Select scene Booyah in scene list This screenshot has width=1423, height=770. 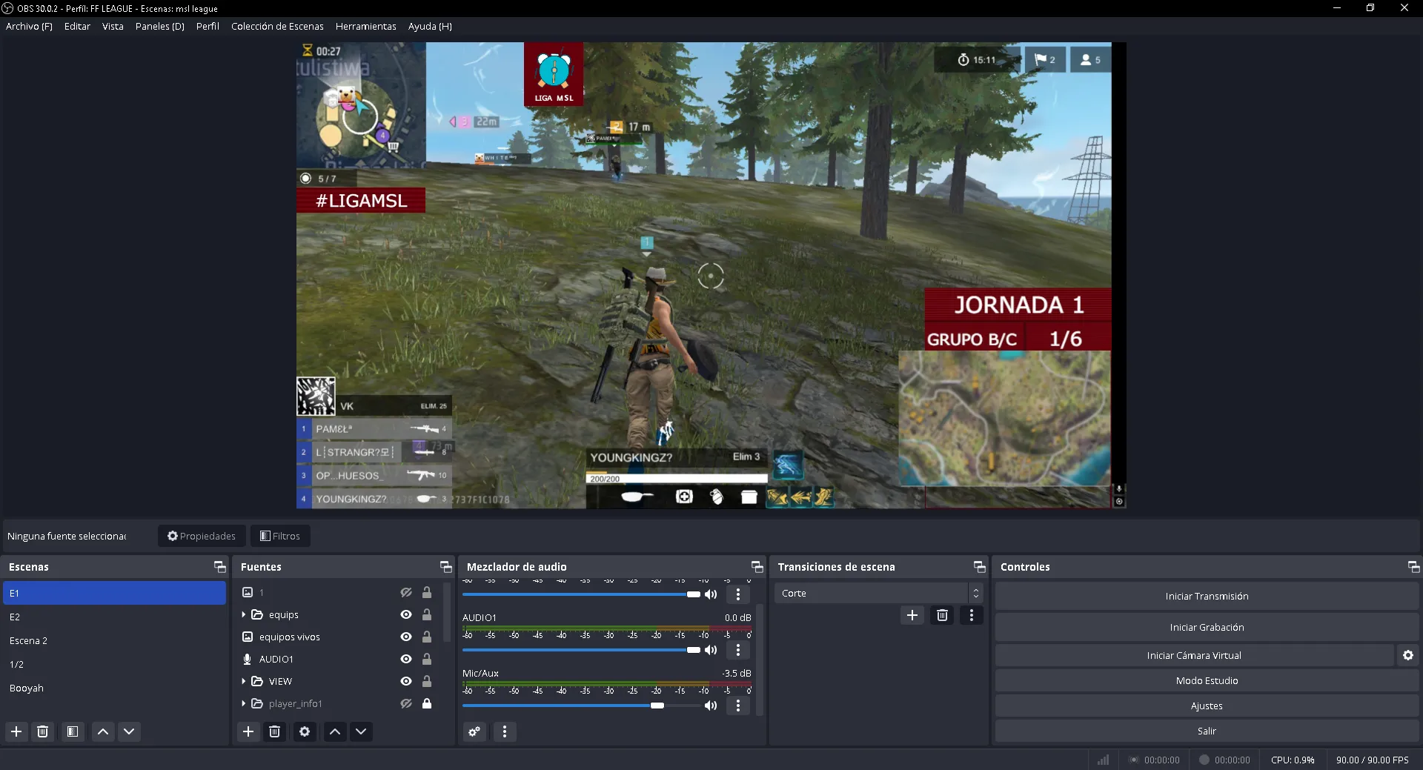click(27, 688)
